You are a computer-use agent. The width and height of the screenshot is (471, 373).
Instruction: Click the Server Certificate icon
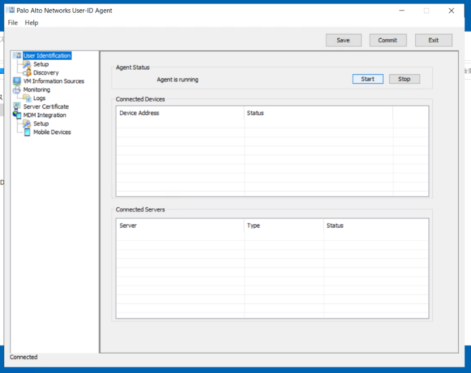17,107
